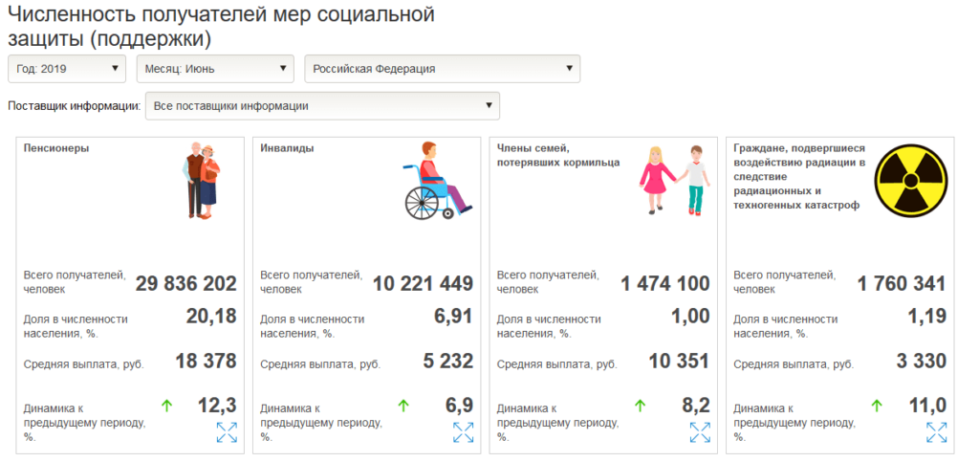This screenshot has height=462, width=979.
Task: Open the Месяц: Июнь dropdown
Action: point(215,69)
